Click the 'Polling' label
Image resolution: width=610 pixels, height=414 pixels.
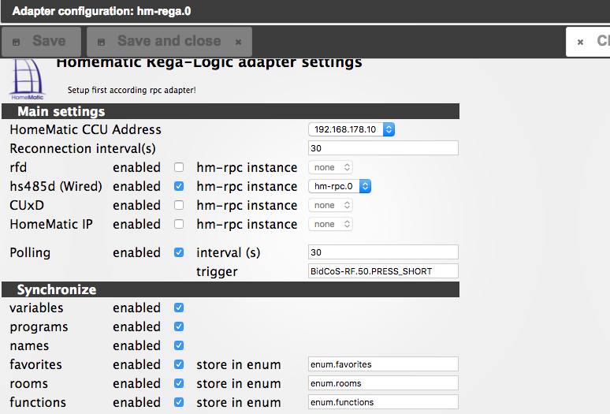(30, 253)
